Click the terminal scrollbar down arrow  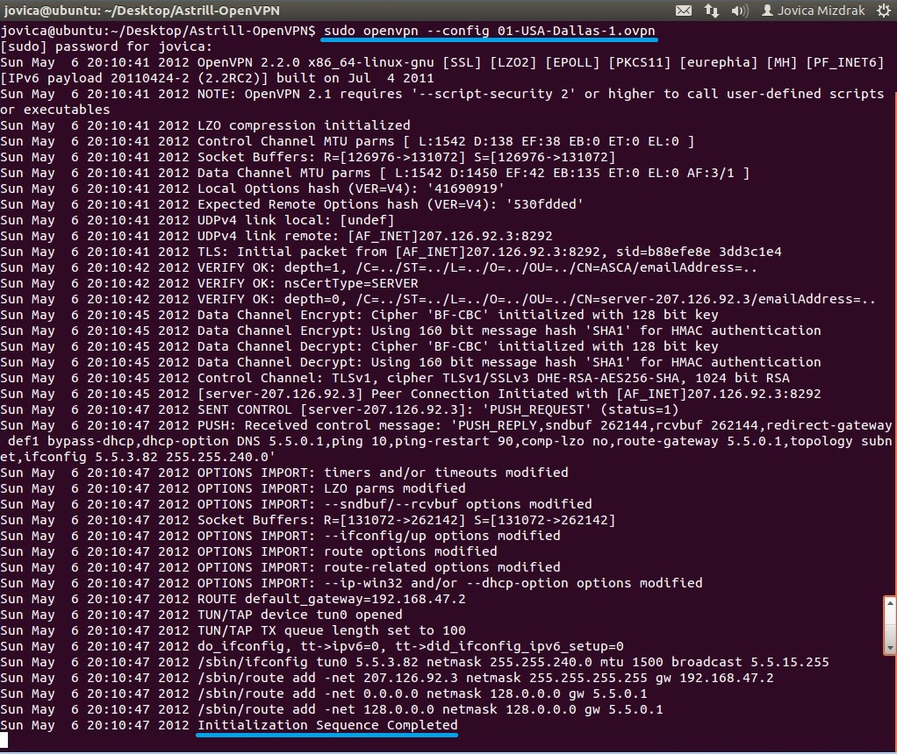(890, 648)
